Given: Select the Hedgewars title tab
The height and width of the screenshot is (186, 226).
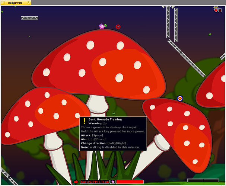Looking at the screenshot, I should point(16,3).
